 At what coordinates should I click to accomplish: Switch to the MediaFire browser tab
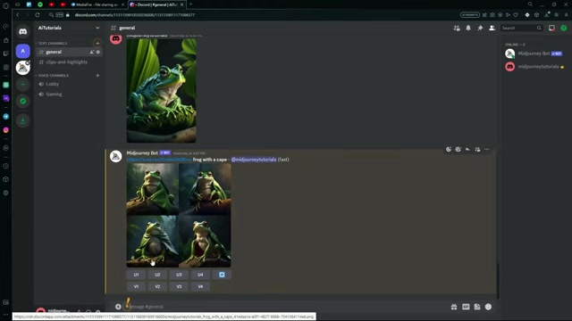coord(97,4)
